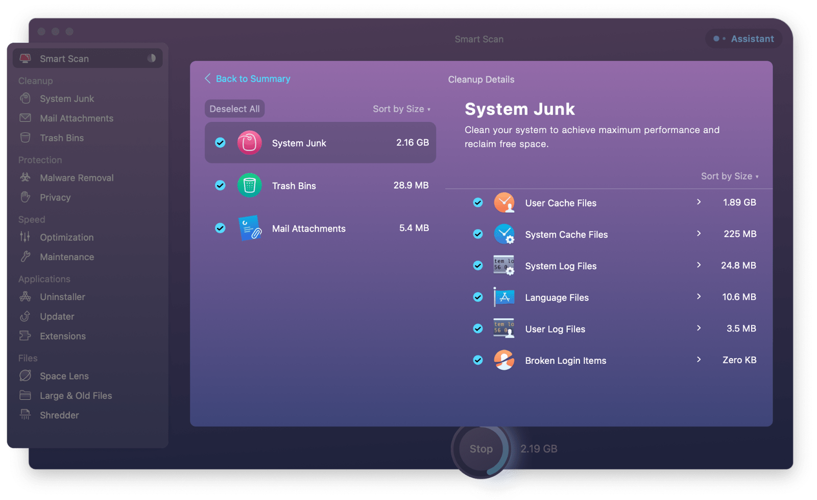Click the Shredder label in sidebar
The image size is (817, 500).
[x=59, y=415]
